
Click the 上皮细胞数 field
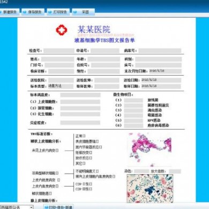coord(80,102)
